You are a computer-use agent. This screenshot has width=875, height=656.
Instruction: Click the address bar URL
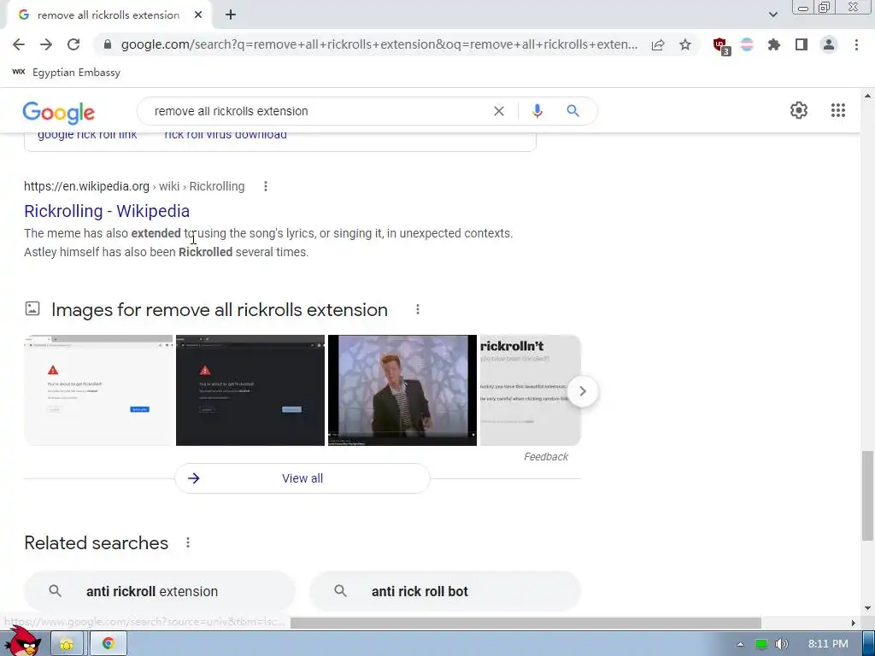click(379, 44)
